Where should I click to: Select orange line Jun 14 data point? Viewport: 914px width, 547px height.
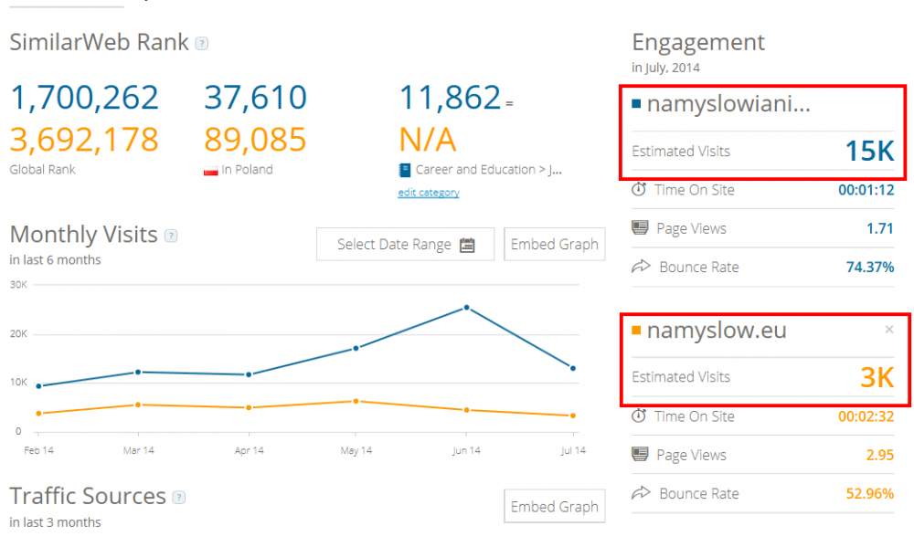466,410
